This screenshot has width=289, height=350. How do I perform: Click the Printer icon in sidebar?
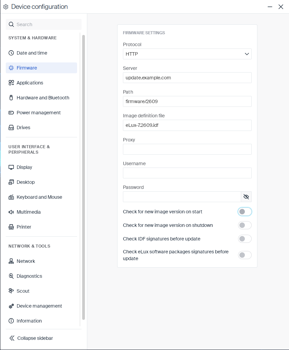11,227
